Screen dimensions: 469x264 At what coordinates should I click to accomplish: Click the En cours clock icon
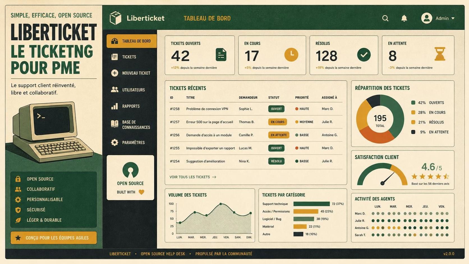(291, 55)
